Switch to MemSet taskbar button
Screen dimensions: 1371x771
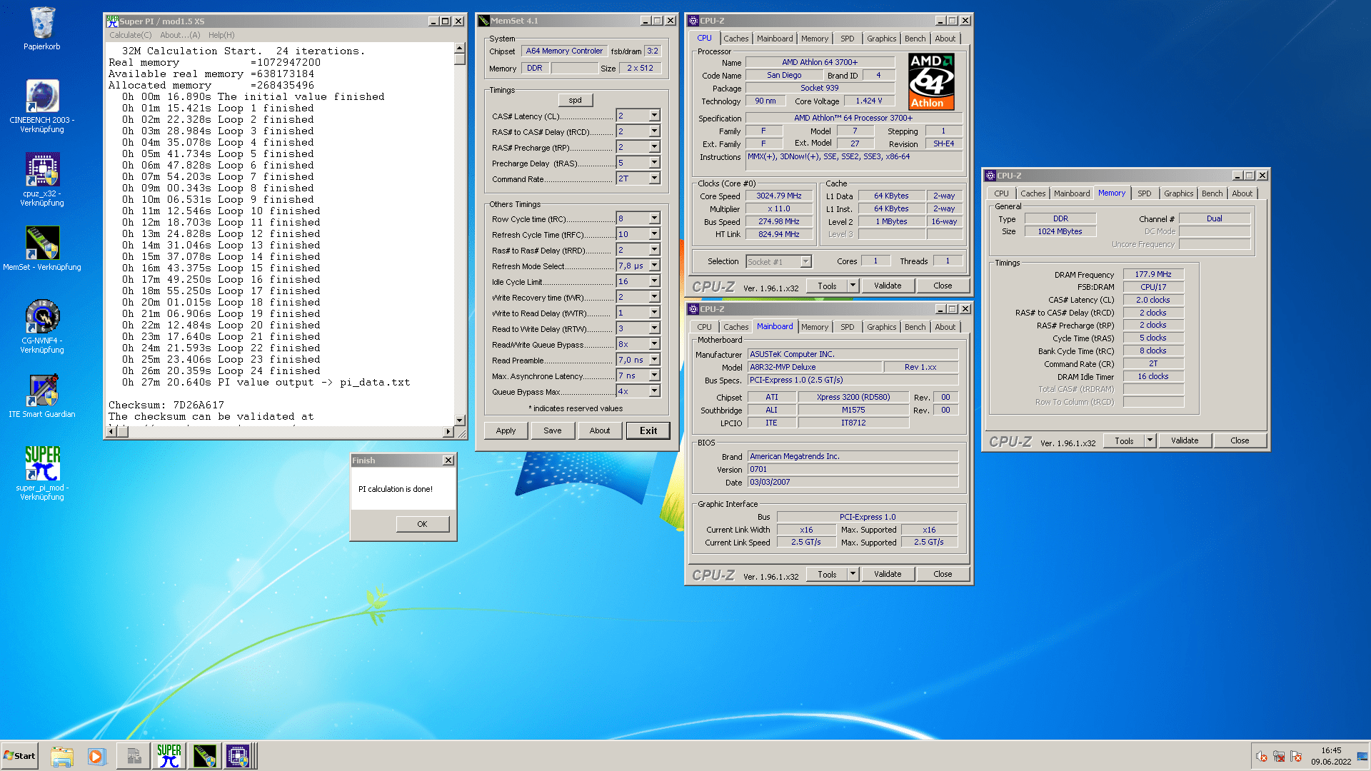coord(204,756)
